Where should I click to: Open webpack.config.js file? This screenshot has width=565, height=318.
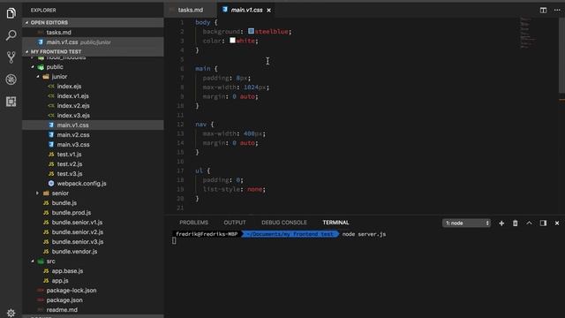pyautogui.click(x=93, y=184)
